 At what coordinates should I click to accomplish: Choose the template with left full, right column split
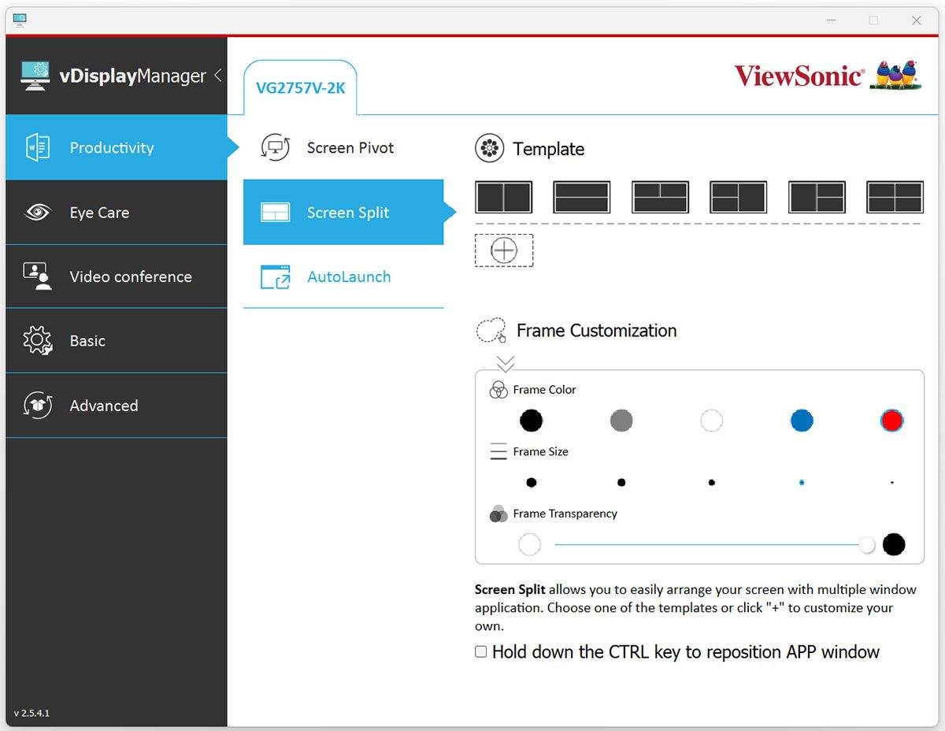[817, 197]
